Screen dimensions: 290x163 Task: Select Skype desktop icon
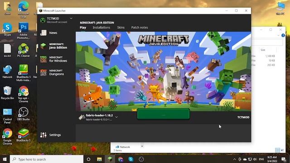point(7,29)
